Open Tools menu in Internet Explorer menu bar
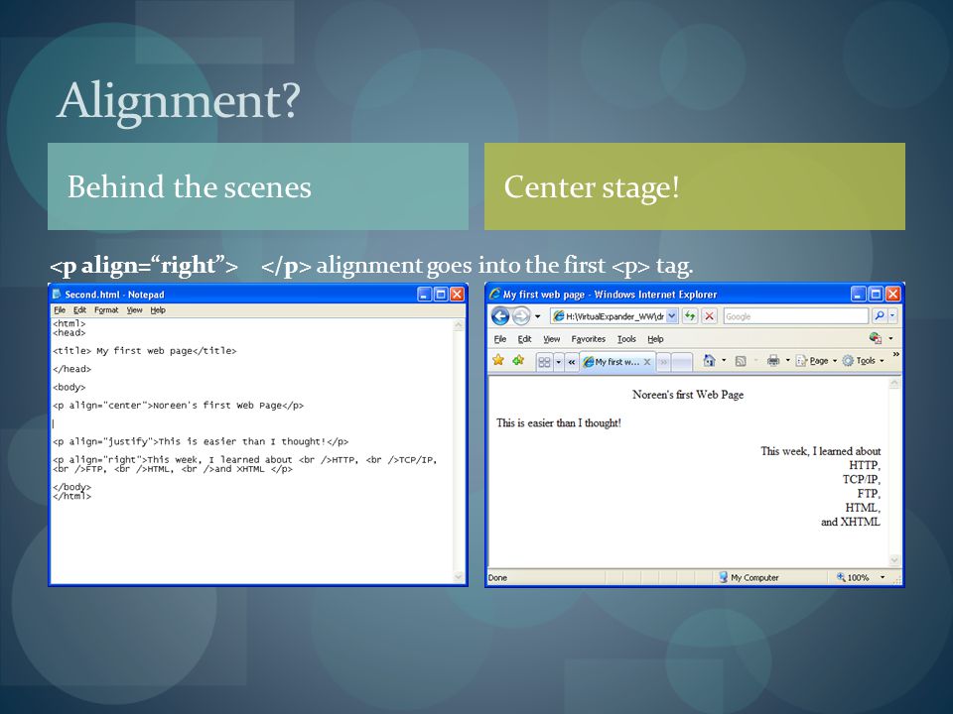Screen dimensions: 953x714 click(626, 339)
